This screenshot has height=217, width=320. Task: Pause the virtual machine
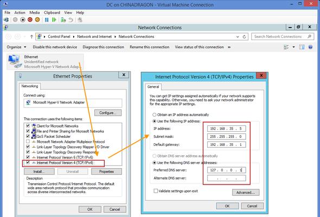tap(47, 20)
